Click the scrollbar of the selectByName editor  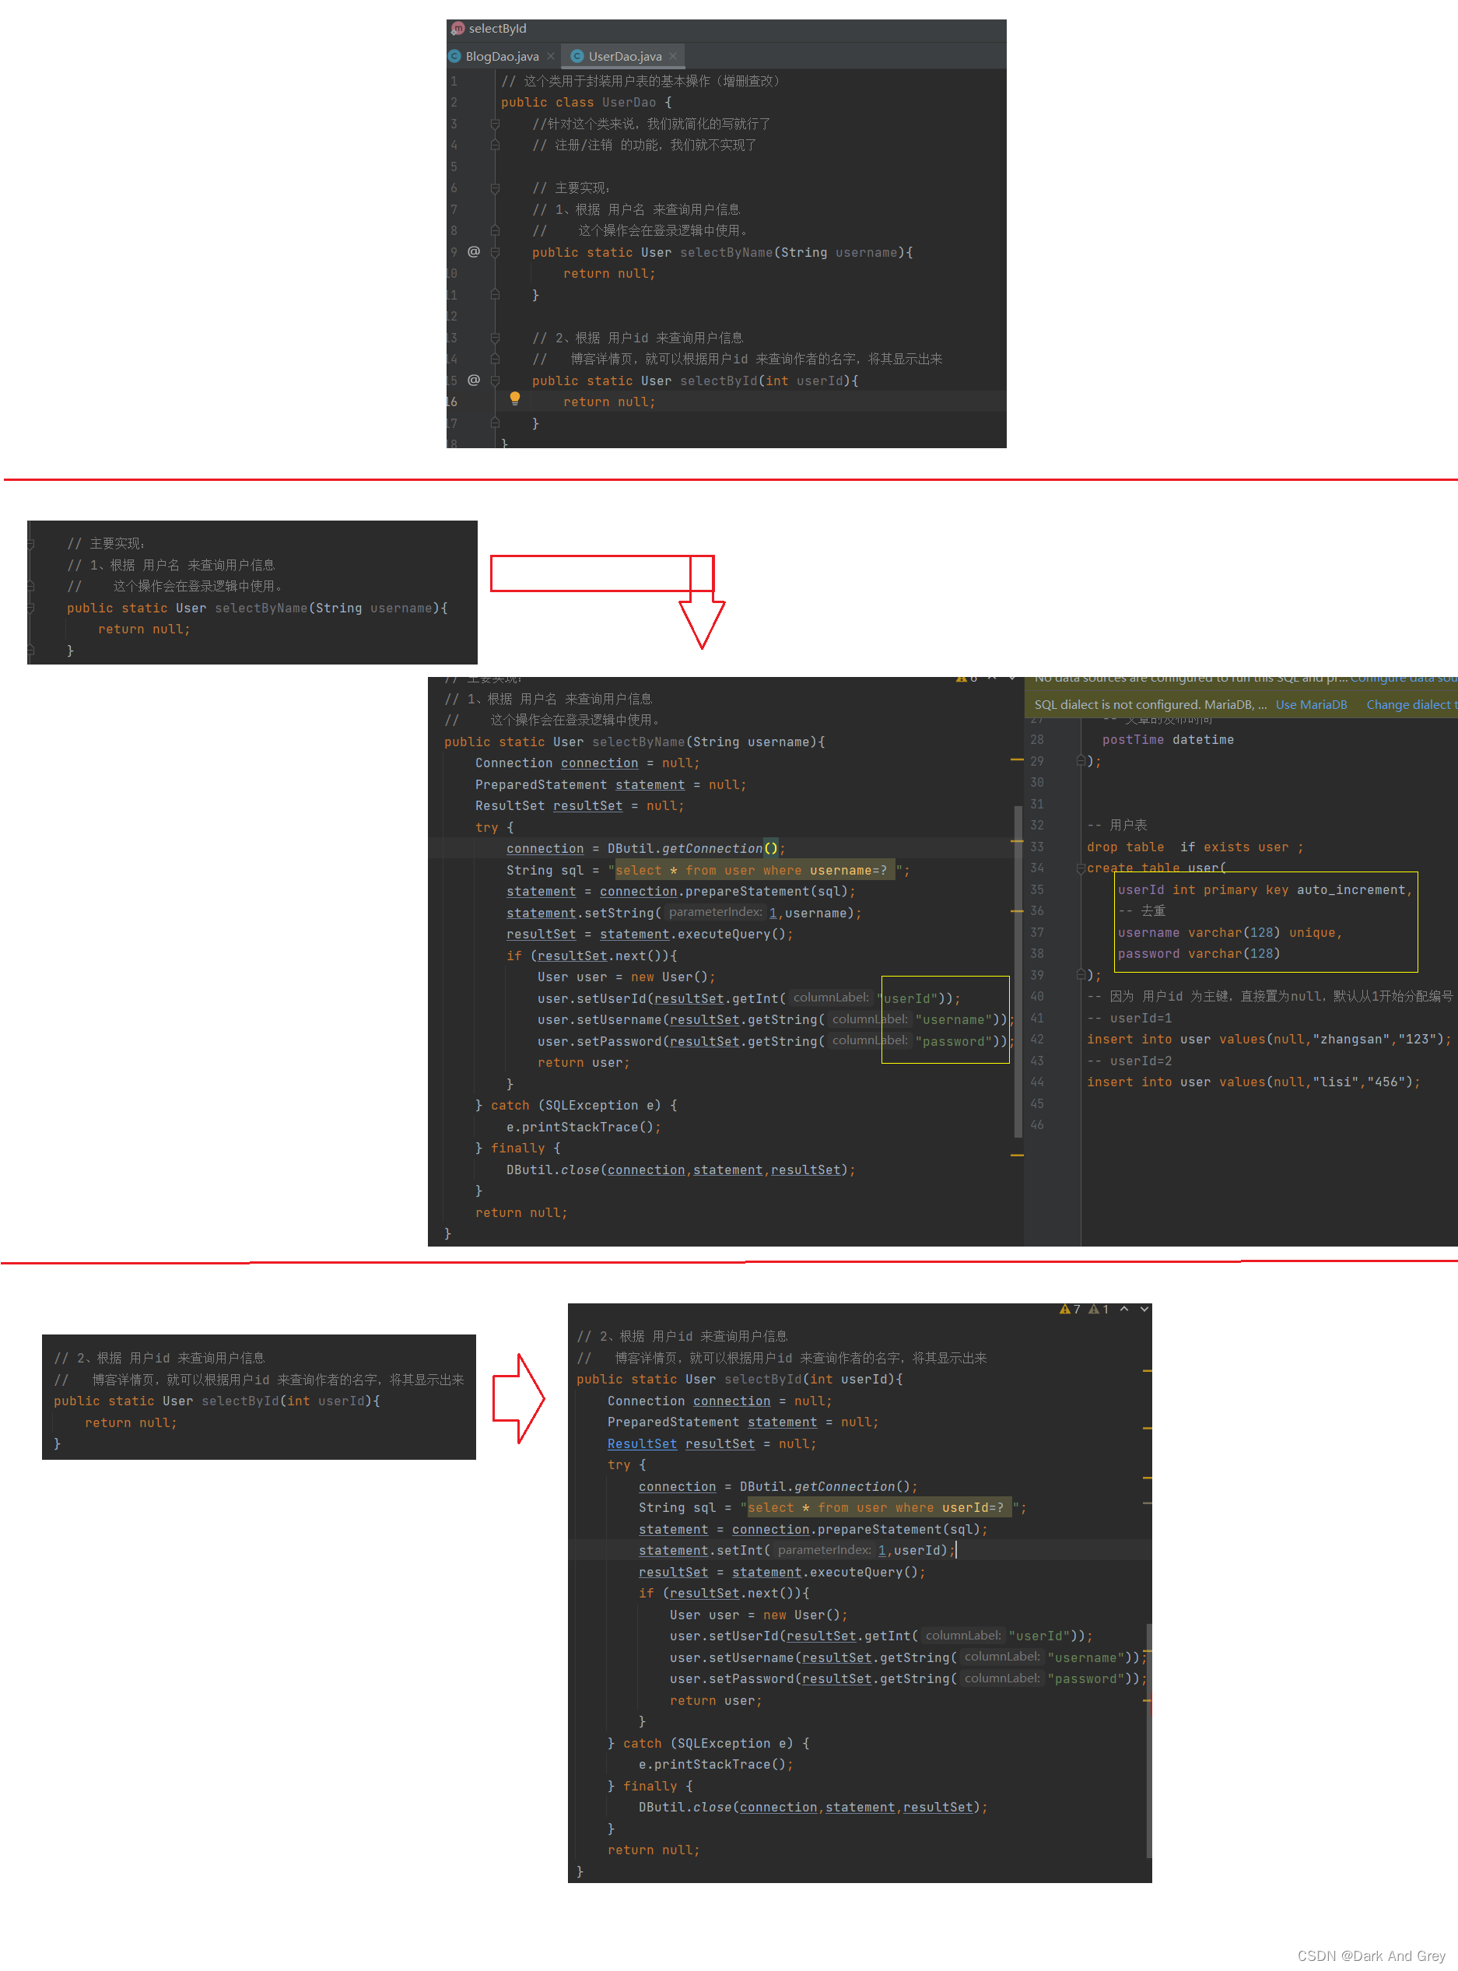coord(1018,971)
